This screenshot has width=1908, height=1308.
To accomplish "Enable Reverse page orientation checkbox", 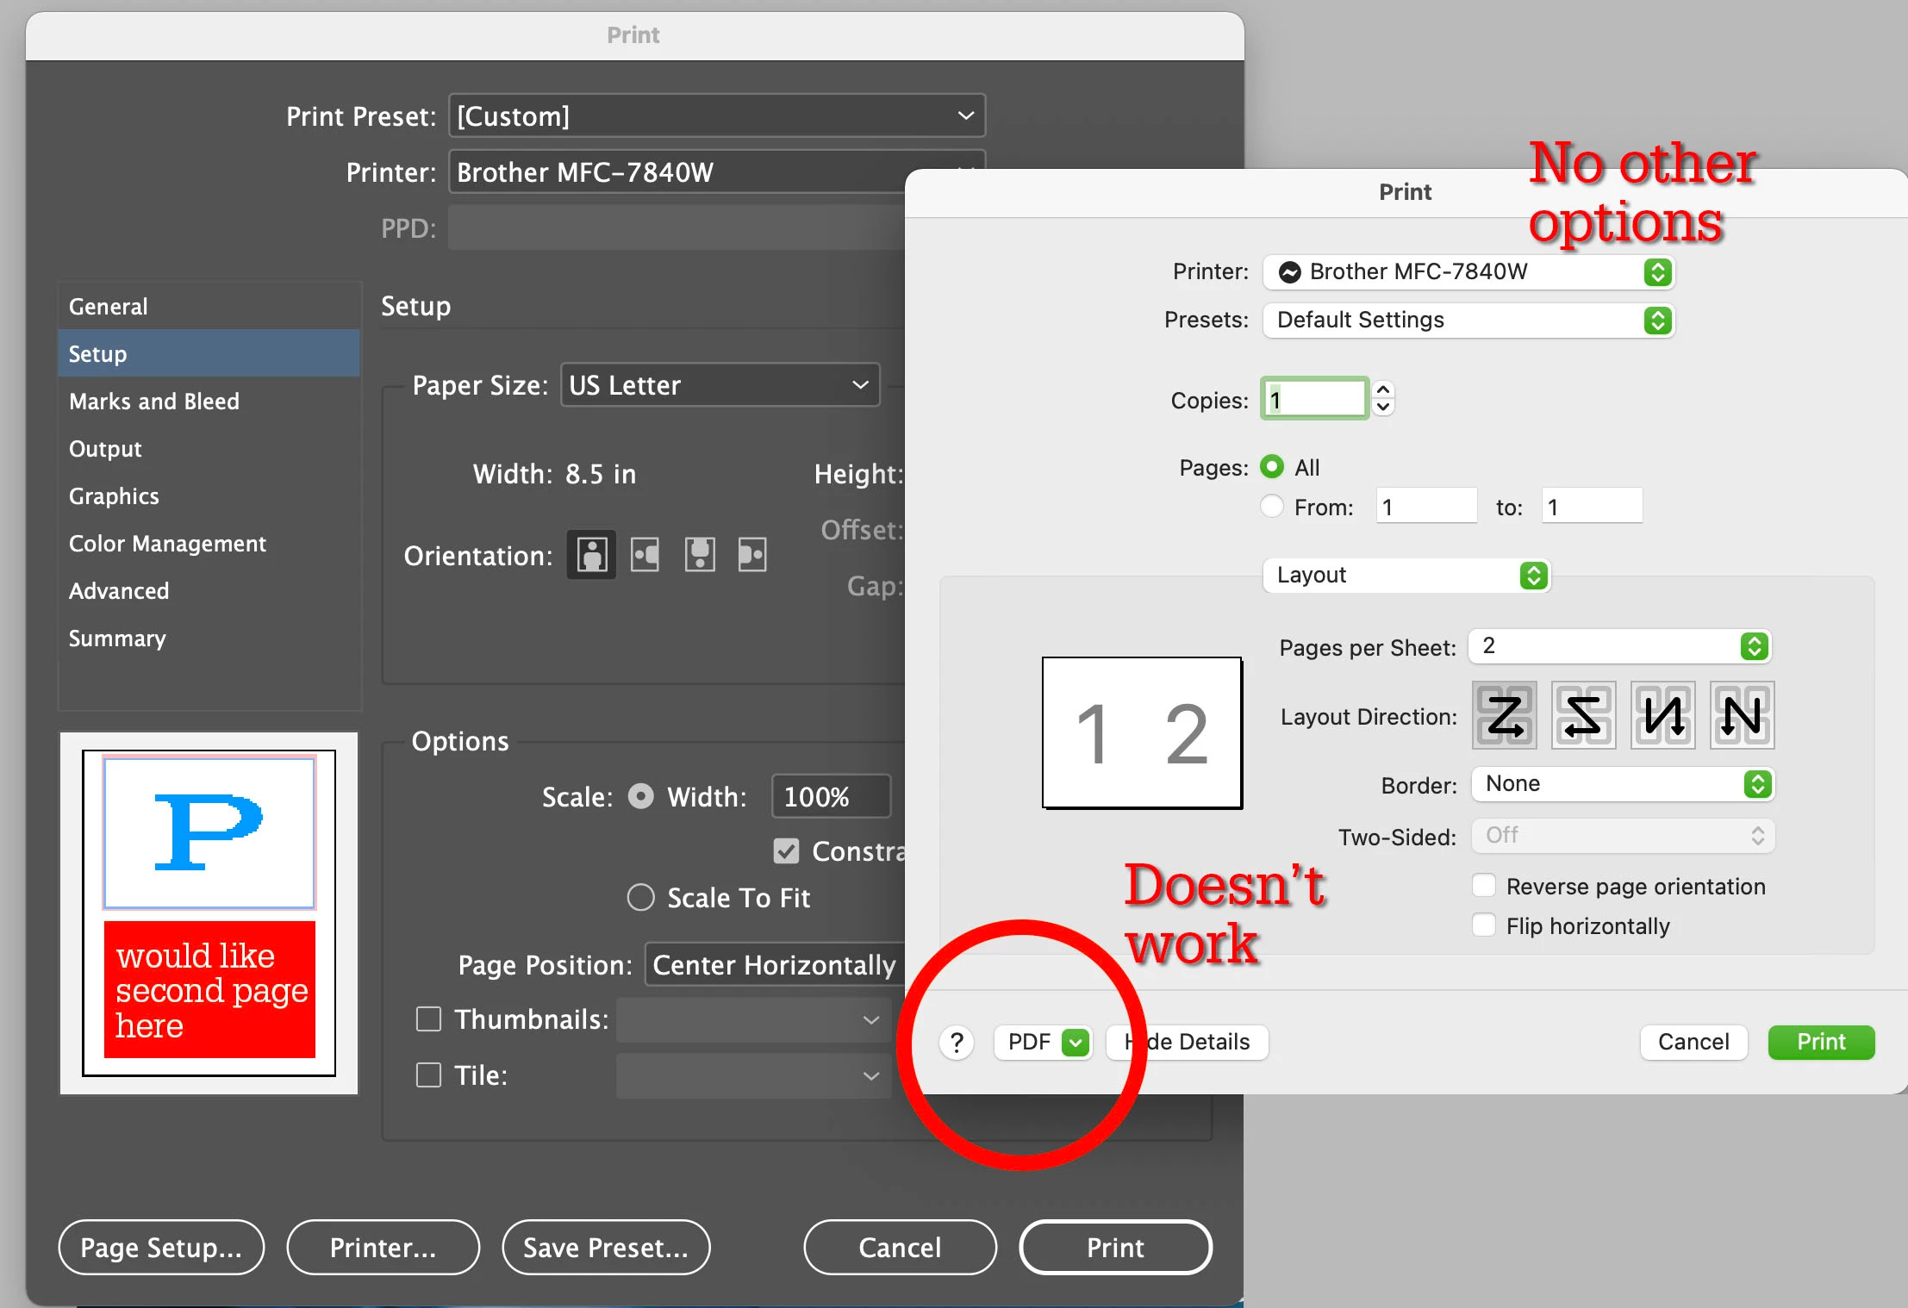I will pos(1484,887).
